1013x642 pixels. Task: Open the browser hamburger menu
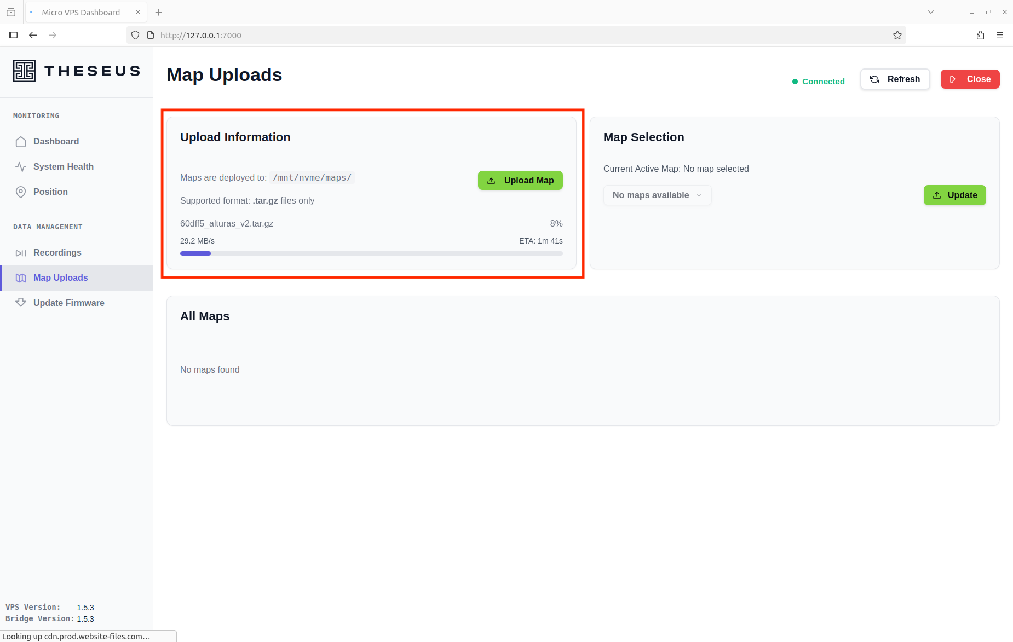[1000, 35]
